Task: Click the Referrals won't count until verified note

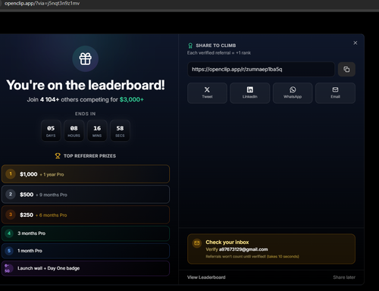Action: point(252,256)
